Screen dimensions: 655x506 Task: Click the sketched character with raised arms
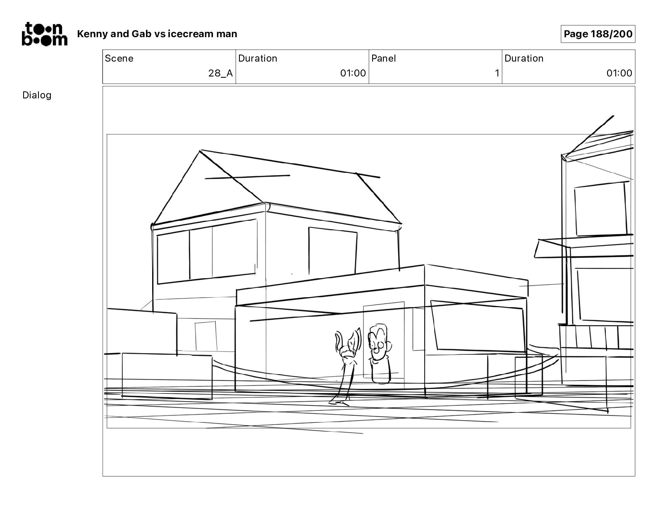(346, 367)
